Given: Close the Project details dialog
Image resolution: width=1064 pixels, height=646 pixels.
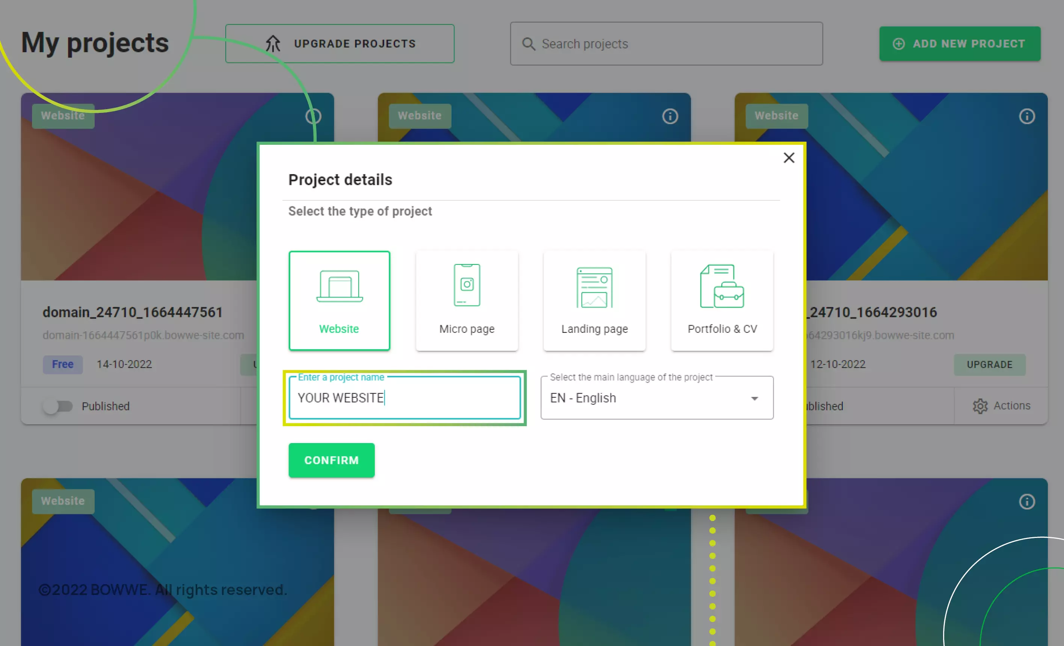Looking at the screenshot, I should click(789, 158).
